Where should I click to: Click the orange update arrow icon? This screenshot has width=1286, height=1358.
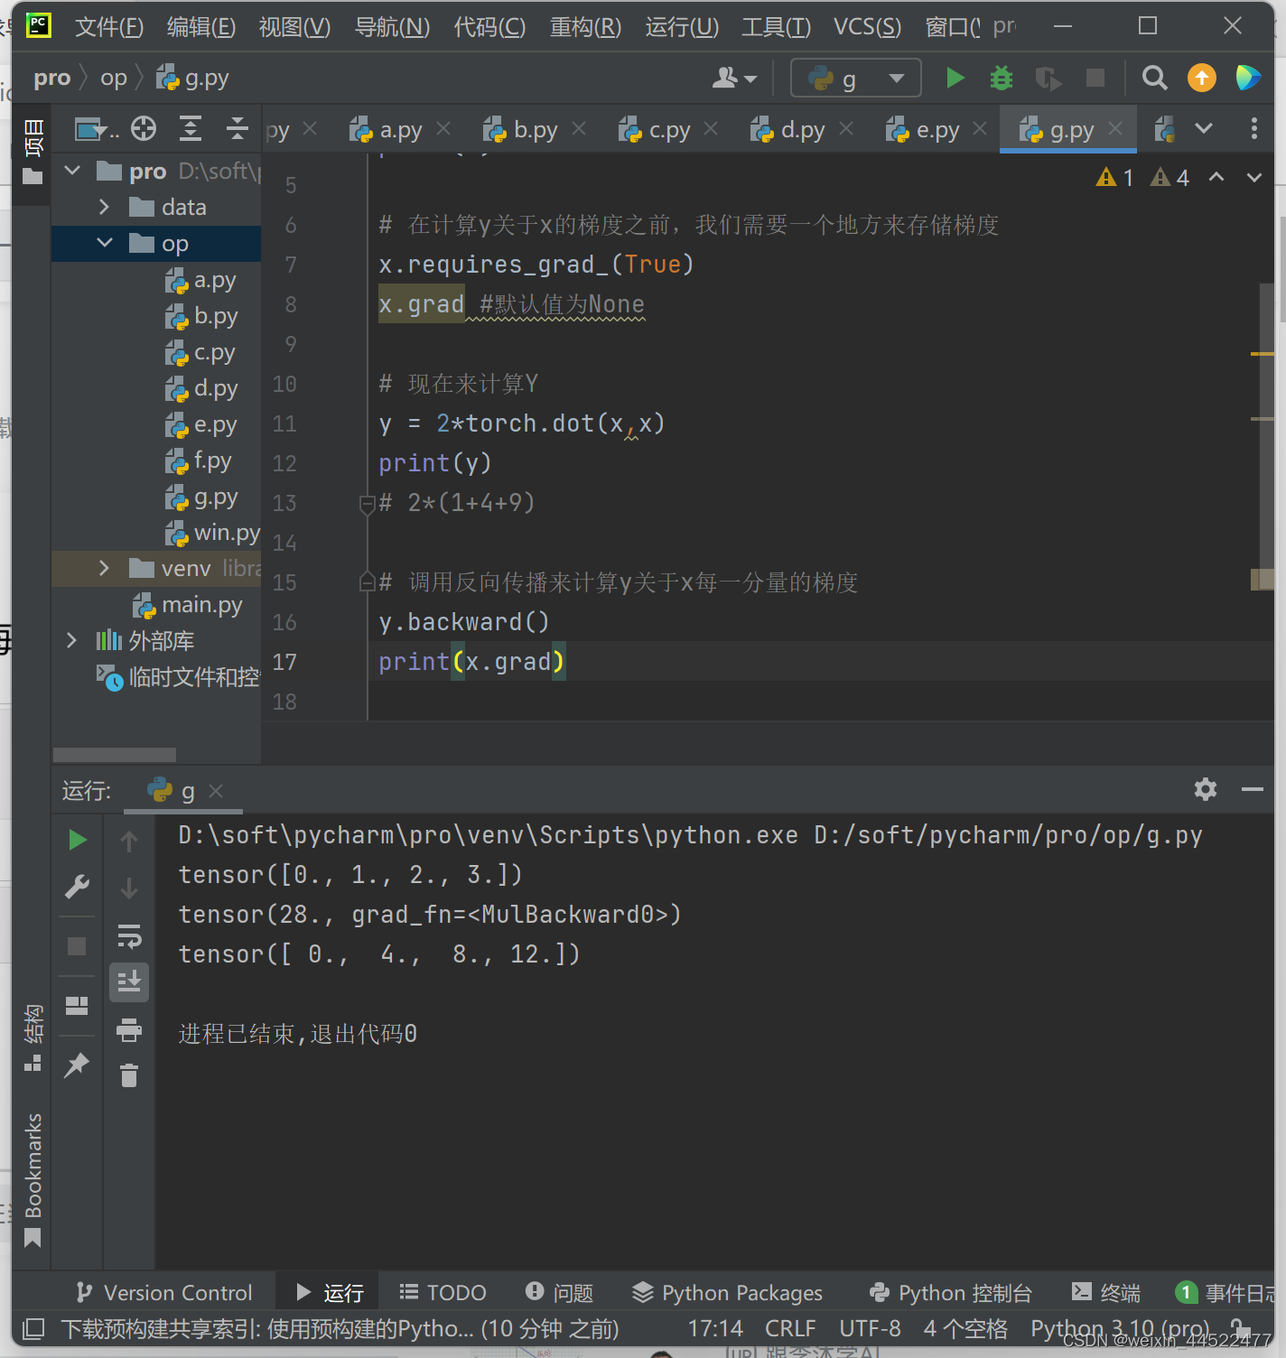pyautogui.click(x=1201, y=79)
